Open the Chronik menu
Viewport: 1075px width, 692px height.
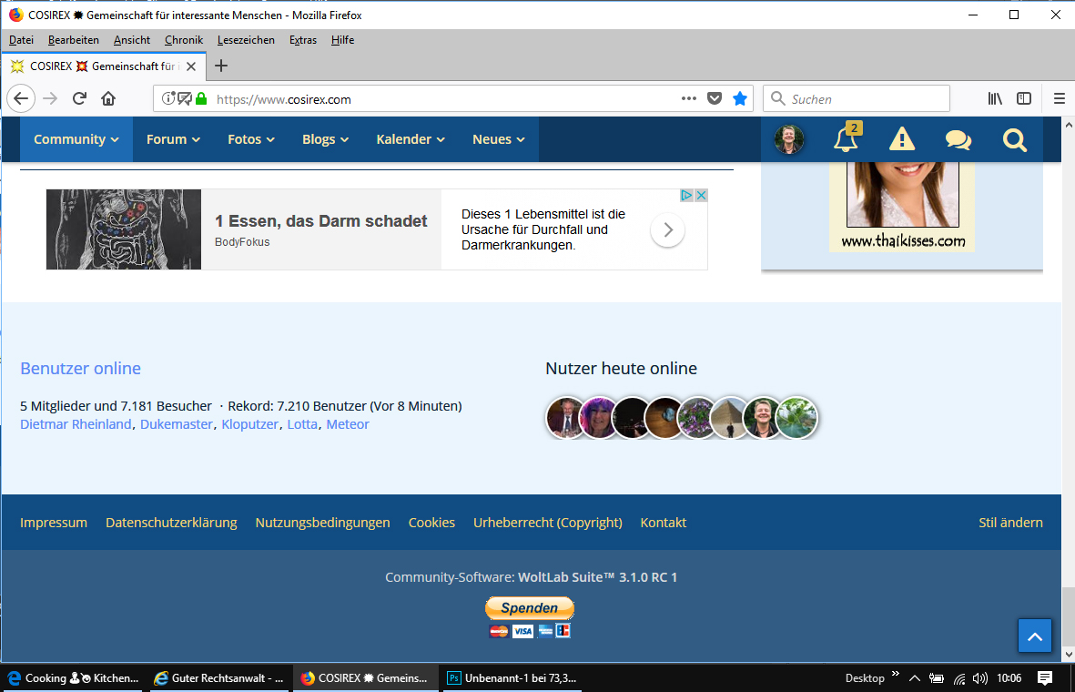tap(184, 40)
